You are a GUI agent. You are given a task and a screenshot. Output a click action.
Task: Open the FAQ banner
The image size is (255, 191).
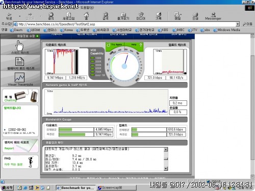pyautogui.click(x=20, y=161)
